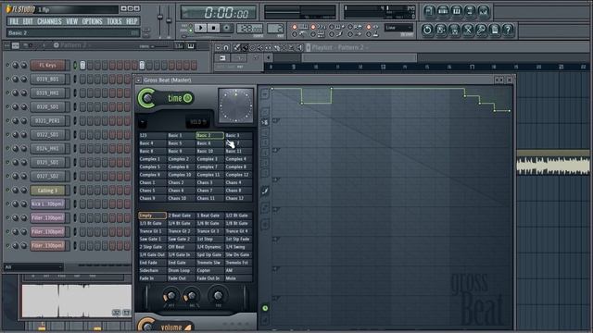Click the Play transport button
Image resolution: width=593 pixels, height=333 pixels.
[201, 28]
